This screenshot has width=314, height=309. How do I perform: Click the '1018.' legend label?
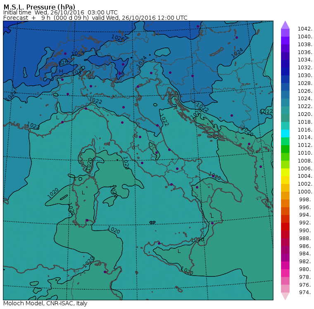pyautogui.click(x=305, y=122)
